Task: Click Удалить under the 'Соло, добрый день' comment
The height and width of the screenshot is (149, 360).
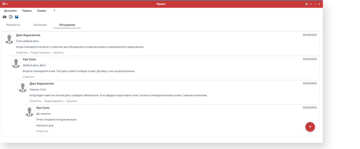Action: pos(58,52)
